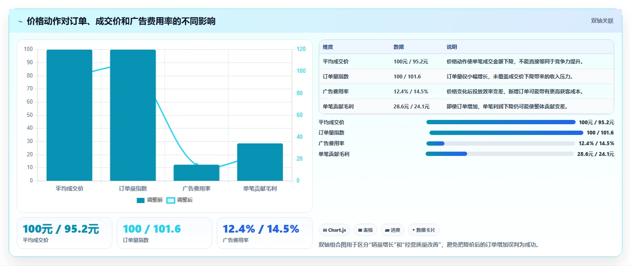Select the 单笔贡献毛利 table row cell
This screenshot has height=266, width=631.
338,106
